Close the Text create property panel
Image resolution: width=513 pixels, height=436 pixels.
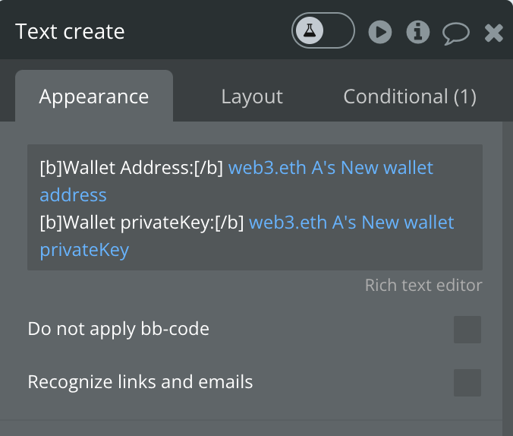494,33
